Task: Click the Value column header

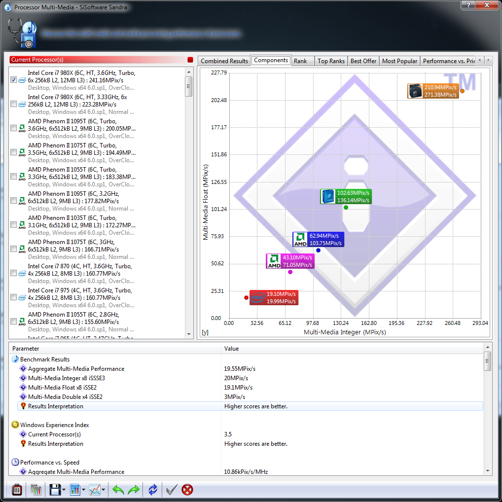Action: tap(352, 349)
